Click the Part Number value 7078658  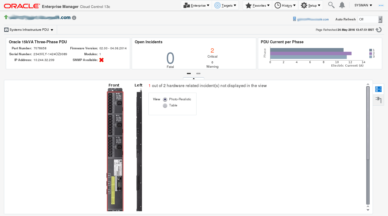point(40,48)
